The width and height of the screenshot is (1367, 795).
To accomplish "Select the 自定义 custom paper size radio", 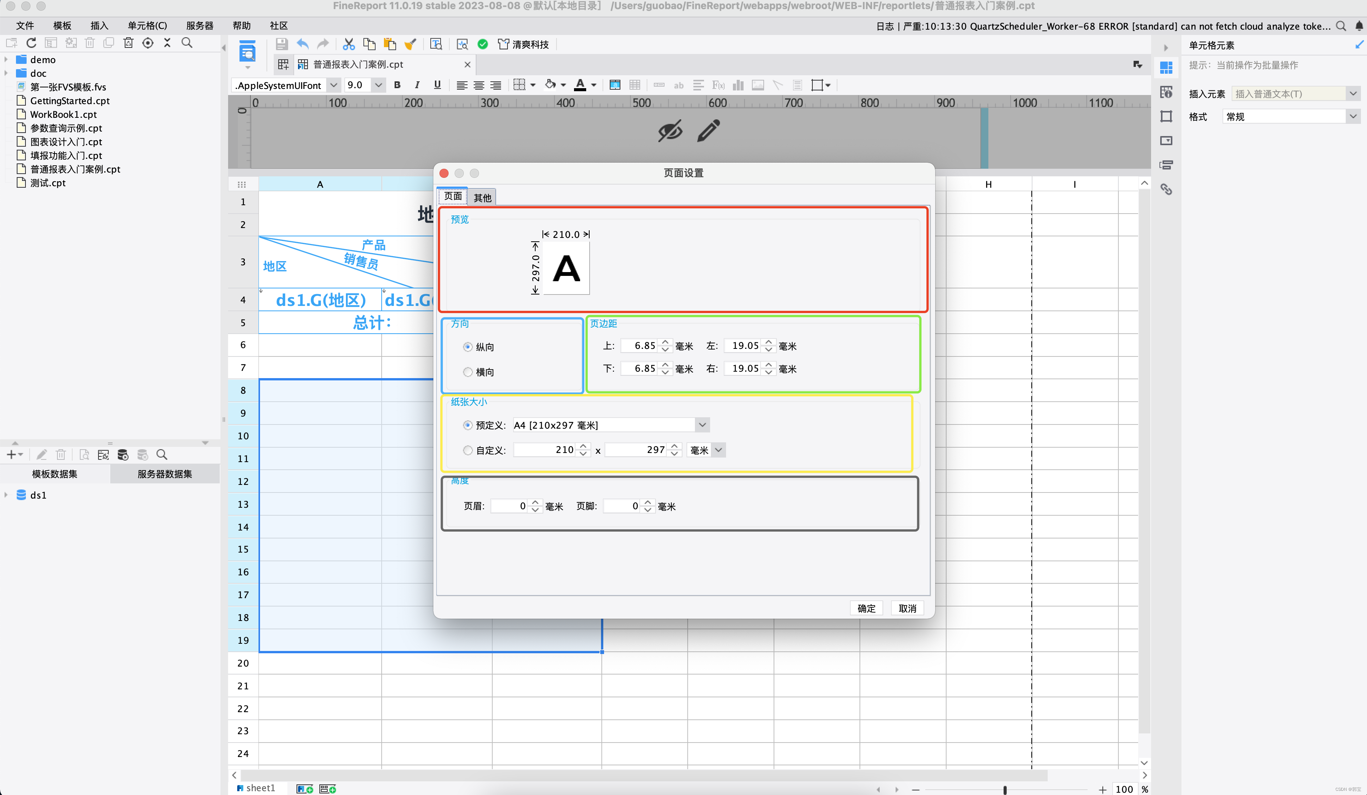I will 468,450.
